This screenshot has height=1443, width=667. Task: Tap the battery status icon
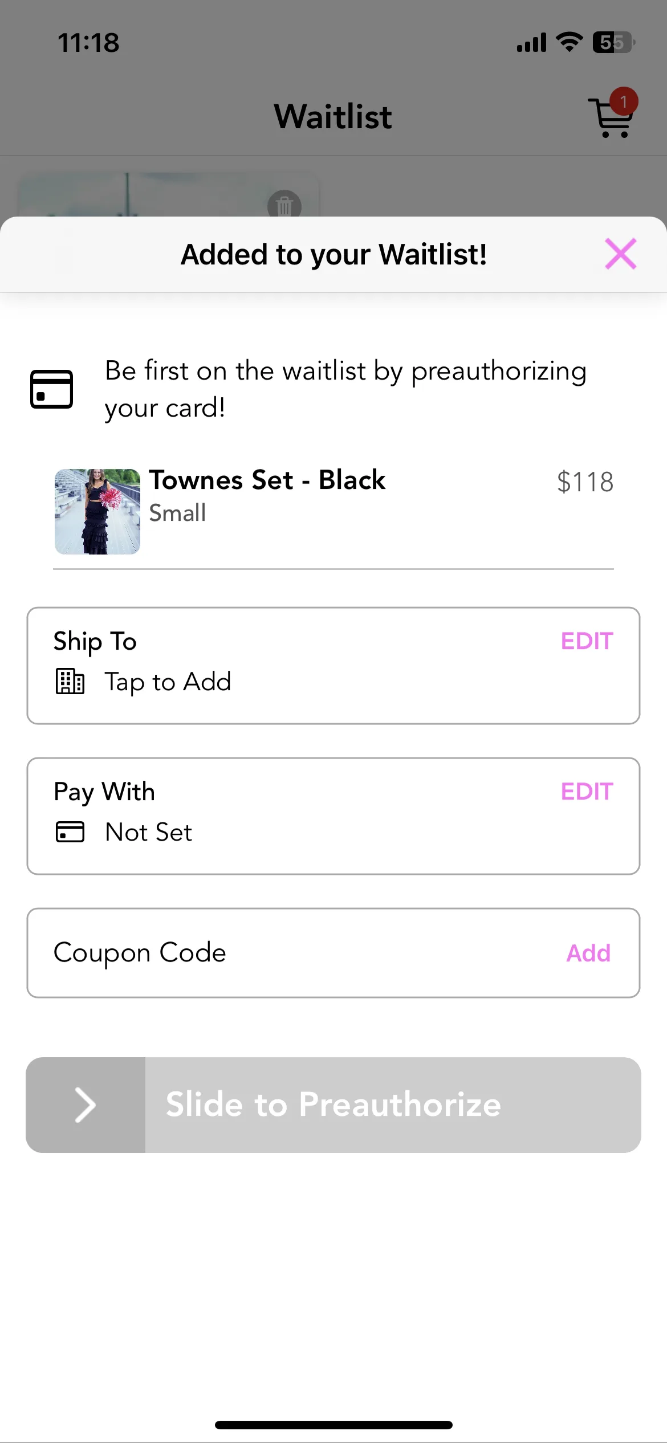[614, 42]
